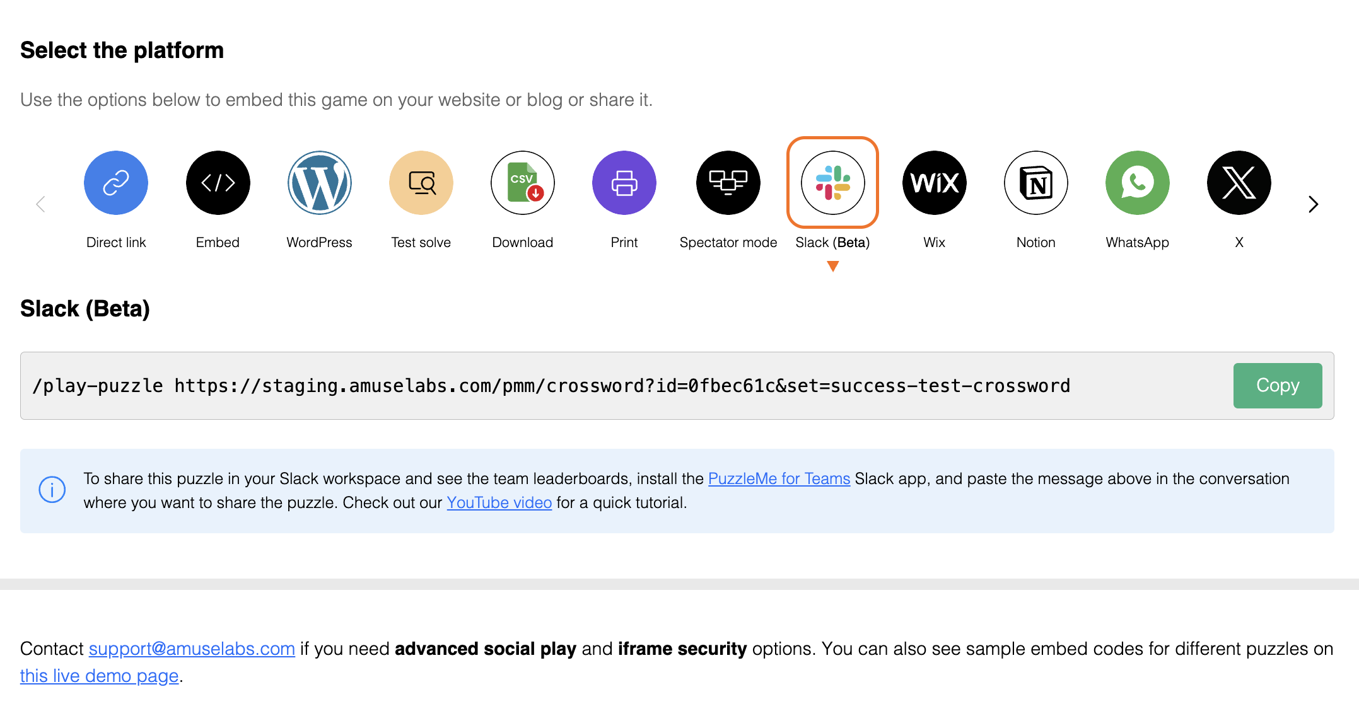Click the info icon in blue notice

52,490
